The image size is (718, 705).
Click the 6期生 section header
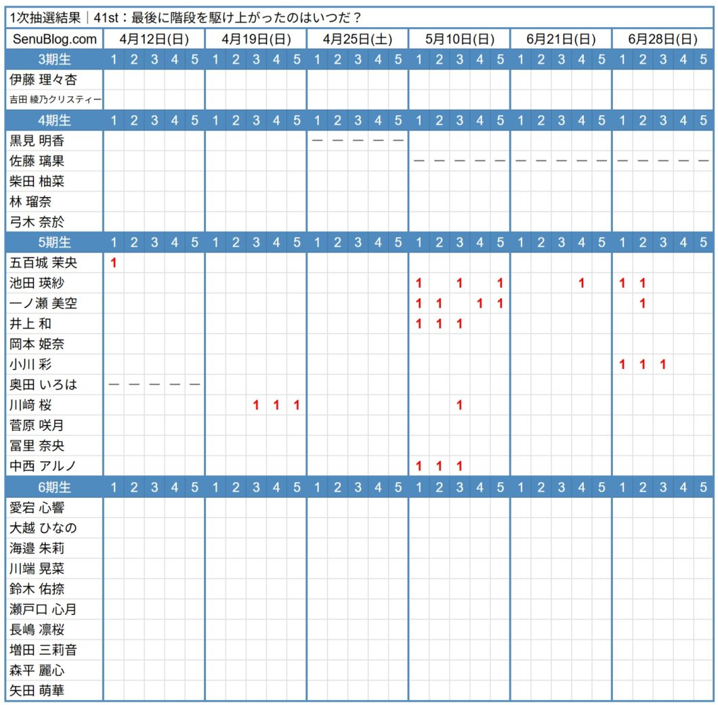(x=53, y=487)
